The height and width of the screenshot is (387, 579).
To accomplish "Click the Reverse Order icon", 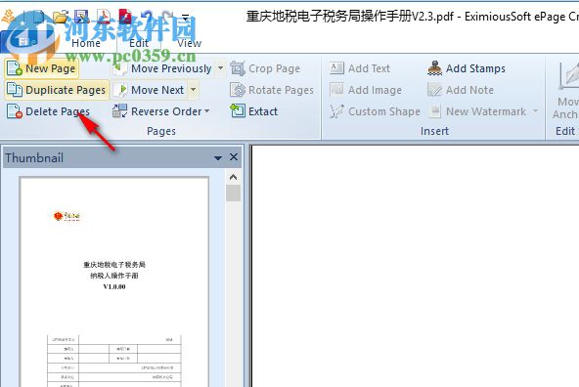I will point(119,111).
